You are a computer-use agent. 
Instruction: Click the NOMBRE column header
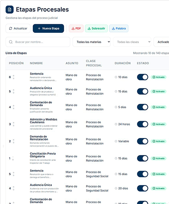(x=36, y=63)
